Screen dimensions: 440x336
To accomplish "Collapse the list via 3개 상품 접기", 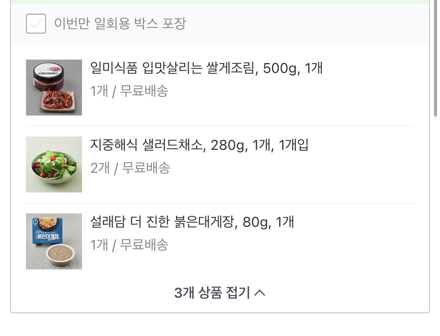I will tap(212, 293).
